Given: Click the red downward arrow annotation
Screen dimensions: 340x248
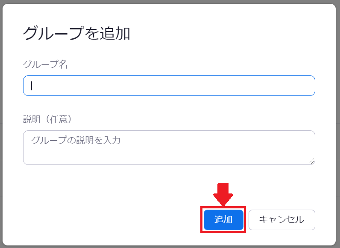Looking at the screenshot, I should point(223,194).
